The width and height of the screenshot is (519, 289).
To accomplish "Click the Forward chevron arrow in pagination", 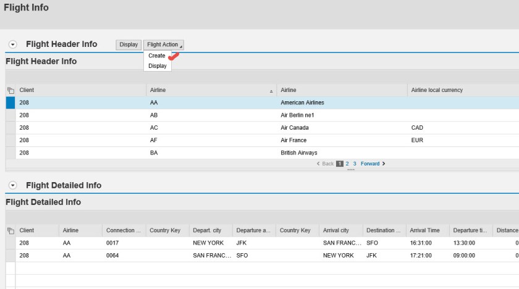I will click(x=384, y=164).
